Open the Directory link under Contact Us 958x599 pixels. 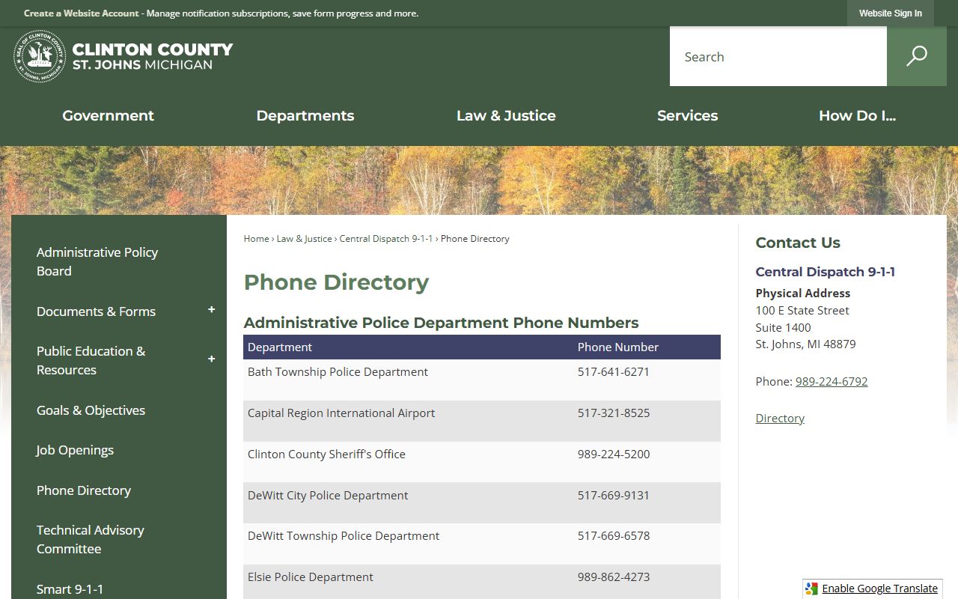tap(780, 418)
